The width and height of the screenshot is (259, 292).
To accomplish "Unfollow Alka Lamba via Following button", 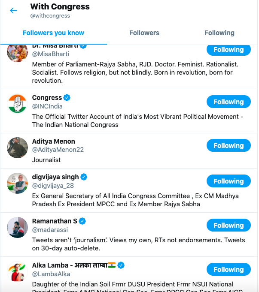I will pos(229,269).
